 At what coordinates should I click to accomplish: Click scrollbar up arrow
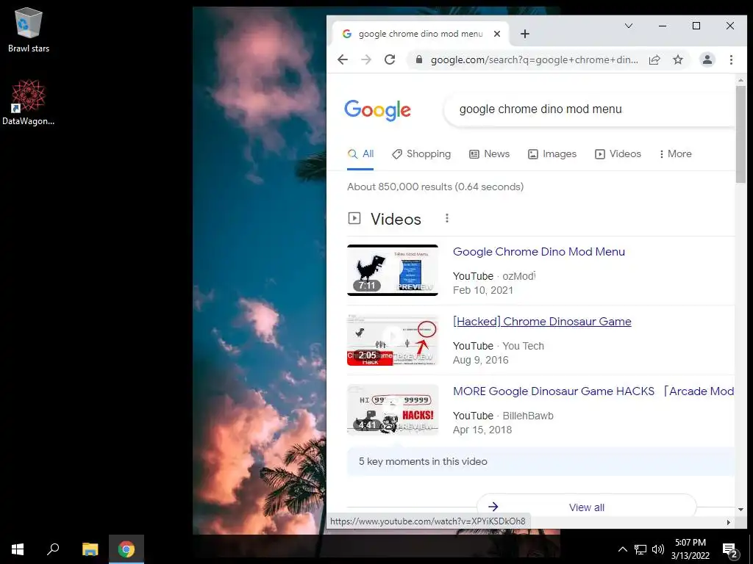pos(740,80)
